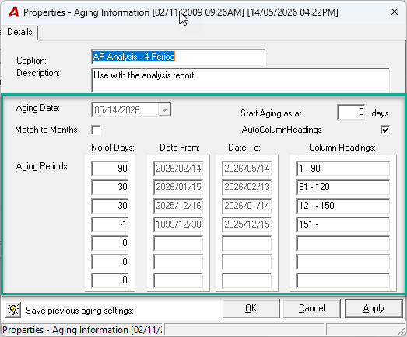
Task: Click the Apply button
Action: (x=374, y=308)
